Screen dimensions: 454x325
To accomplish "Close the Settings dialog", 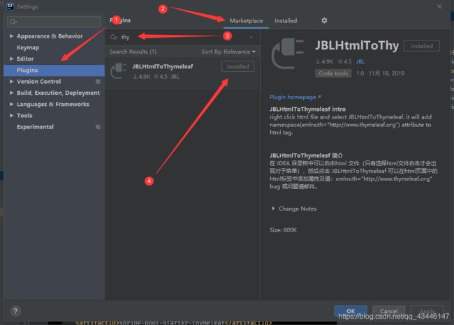I will (439, 6).
